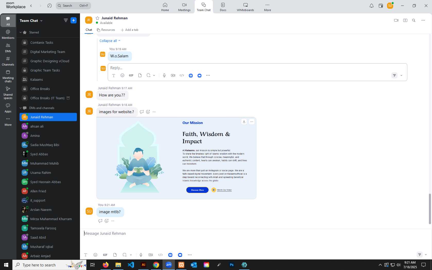
Task: Toggle text formatting in main composer
Action: pos(86,255)
